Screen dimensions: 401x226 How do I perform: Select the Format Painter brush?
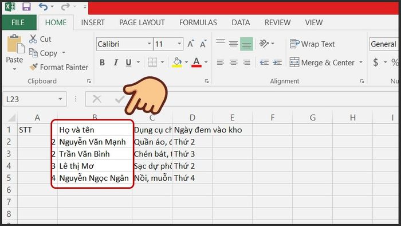(33, 67)
